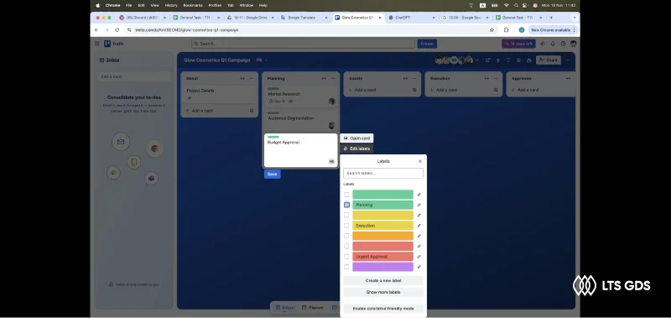The width and height of the screenshot is (671, 318).
Task: Click Show more labels
Action: click(383, 292)
